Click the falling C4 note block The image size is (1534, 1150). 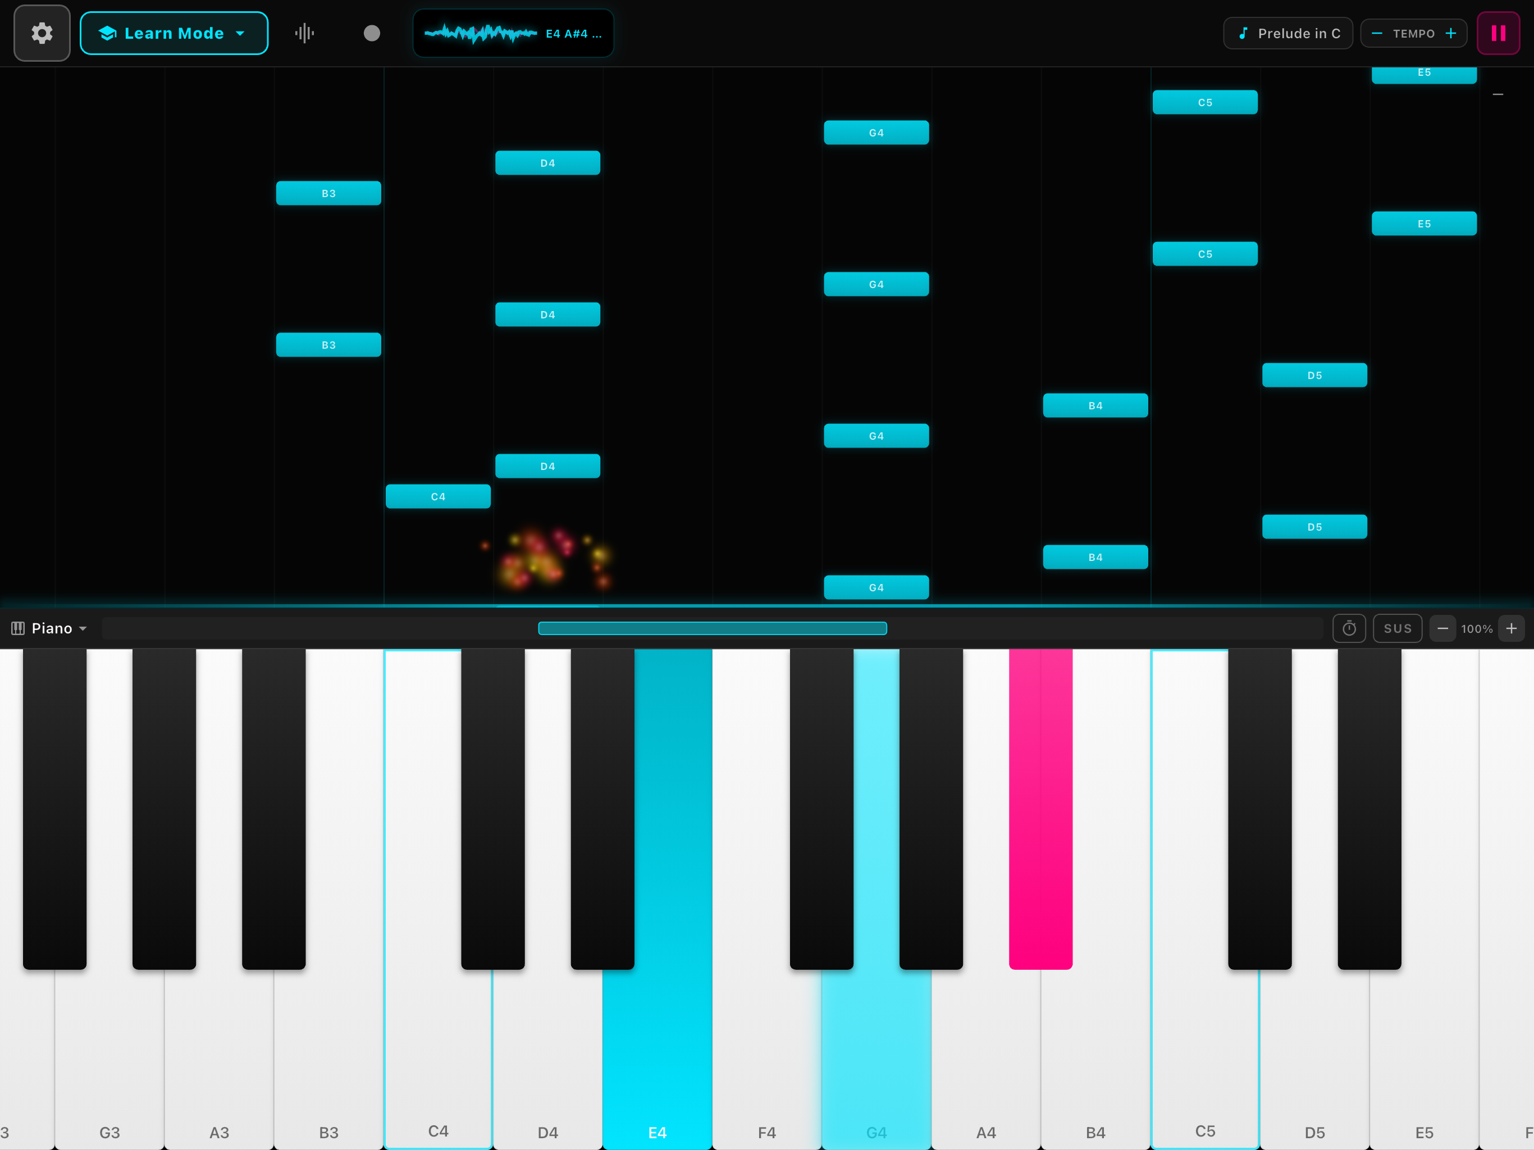tap(439, 496)
